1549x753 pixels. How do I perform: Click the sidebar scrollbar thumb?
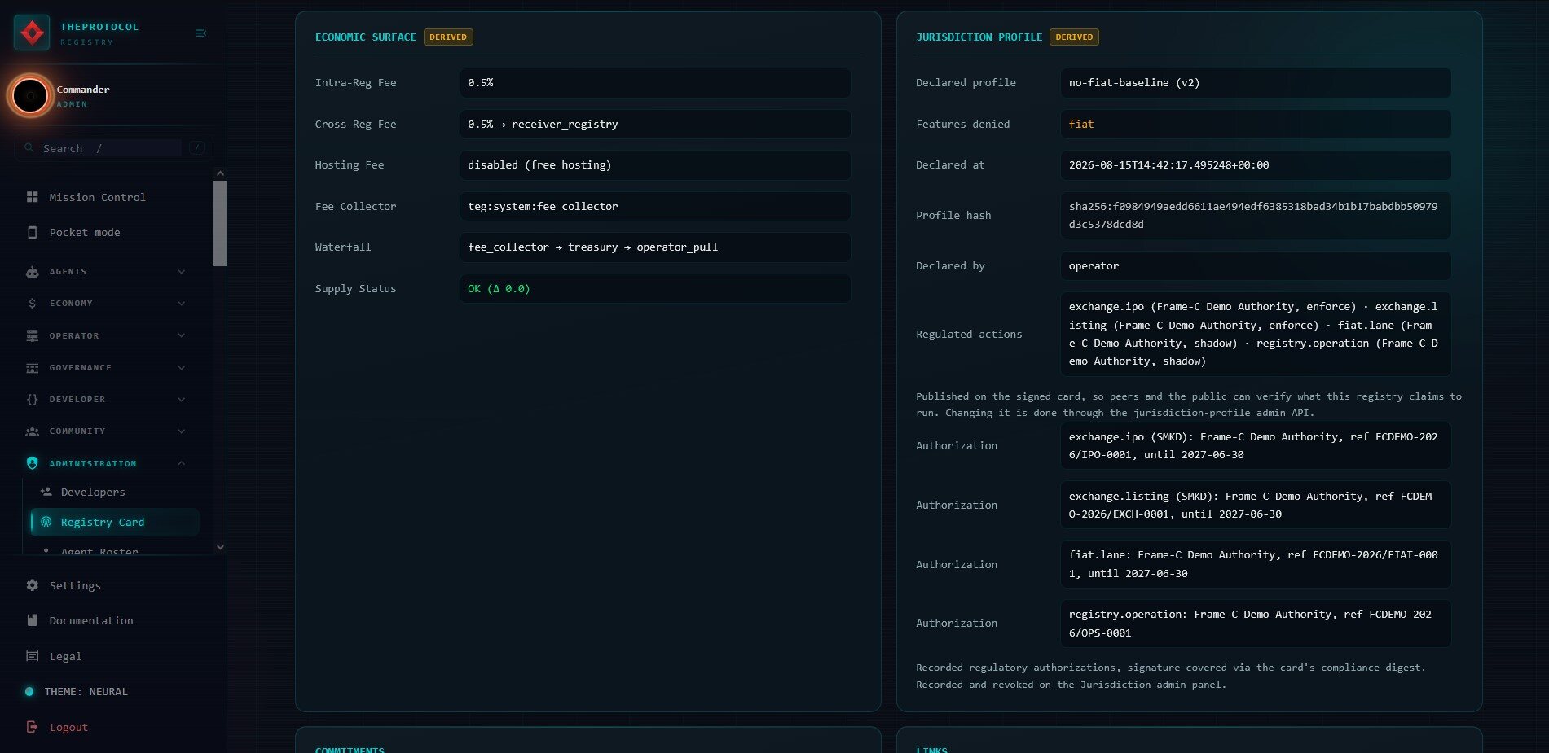click(x=220, y=223)
